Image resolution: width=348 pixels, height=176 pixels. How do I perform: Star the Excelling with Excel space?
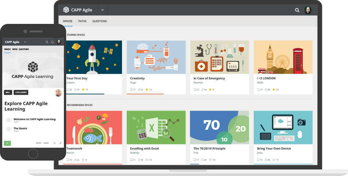147,159
